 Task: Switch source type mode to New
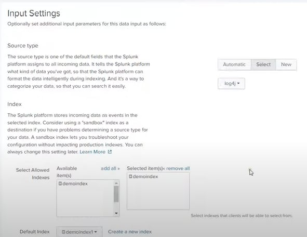[286, 64]
